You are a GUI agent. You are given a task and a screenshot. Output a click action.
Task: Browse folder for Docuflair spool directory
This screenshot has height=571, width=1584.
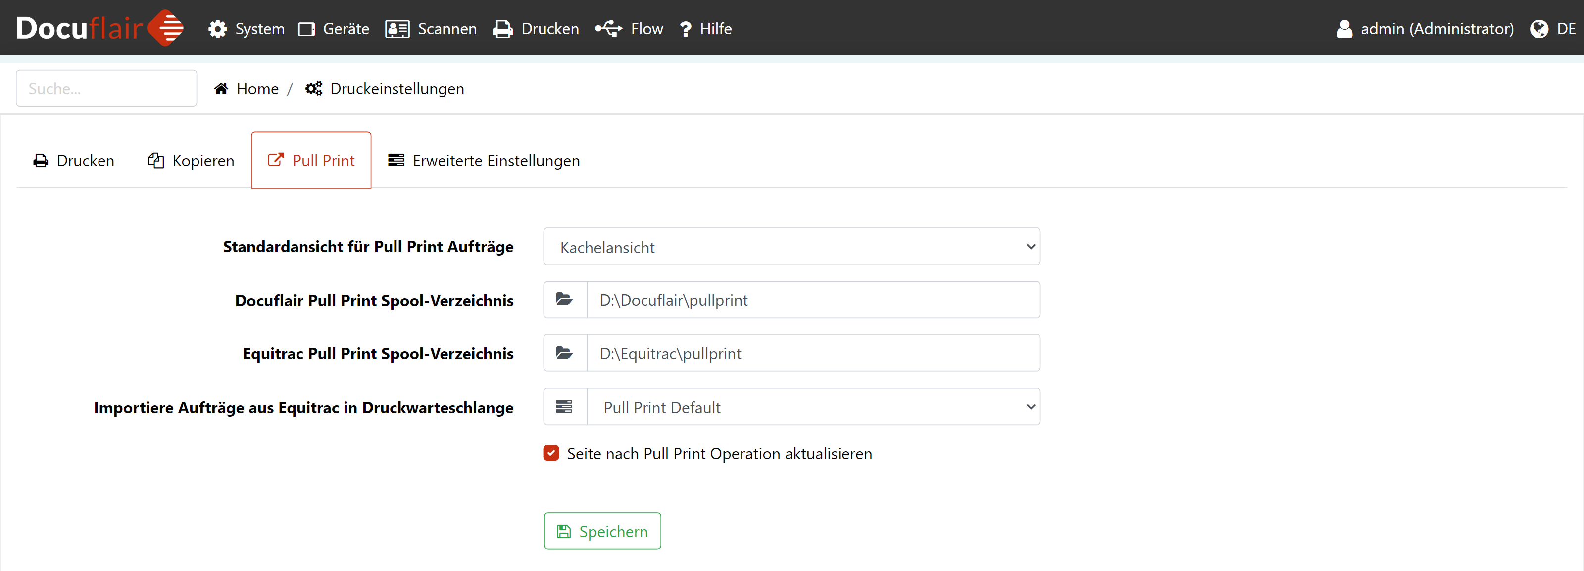[x=564, y=300]
